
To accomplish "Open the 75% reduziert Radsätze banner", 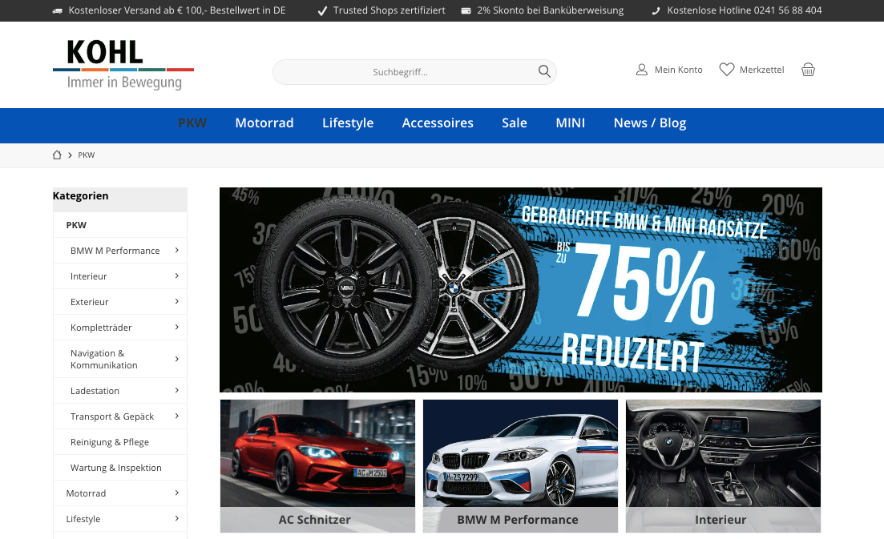I will click(520, 289).
